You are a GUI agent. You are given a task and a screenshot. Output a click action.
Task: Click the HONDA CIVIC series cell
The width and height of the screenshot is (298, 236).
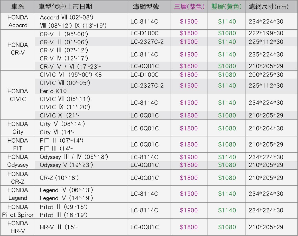pyautogui.click(x=18, y=95)
